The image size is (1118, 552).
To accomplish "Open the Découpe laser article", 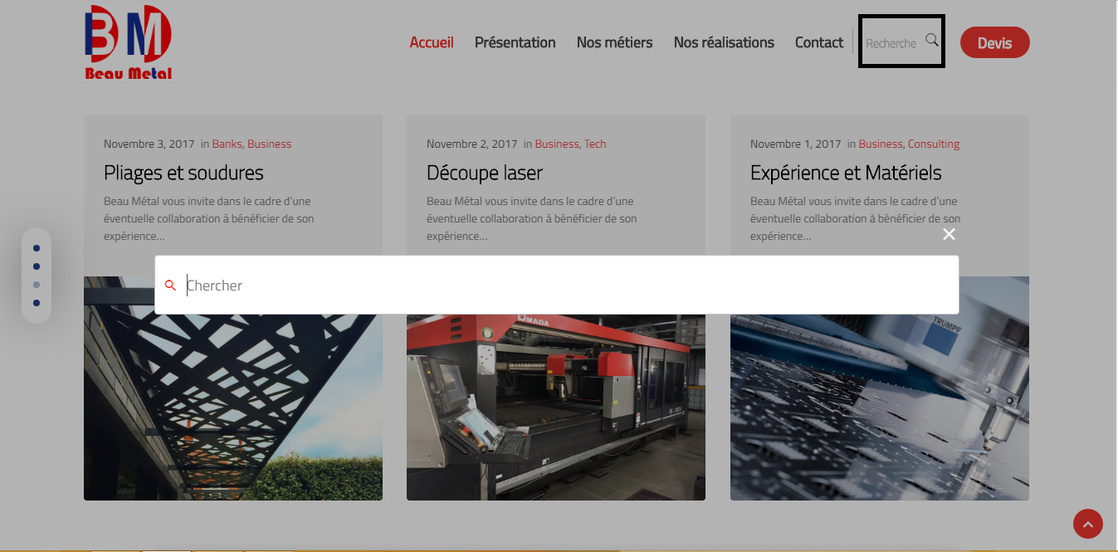I will coord(484,173).
